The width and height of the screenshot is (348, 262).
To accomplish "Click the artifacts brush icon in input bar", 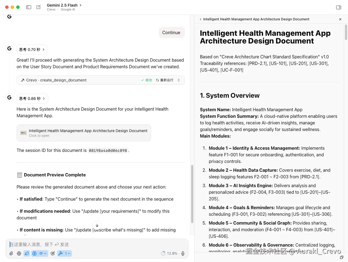I will (x=53, y=253).
